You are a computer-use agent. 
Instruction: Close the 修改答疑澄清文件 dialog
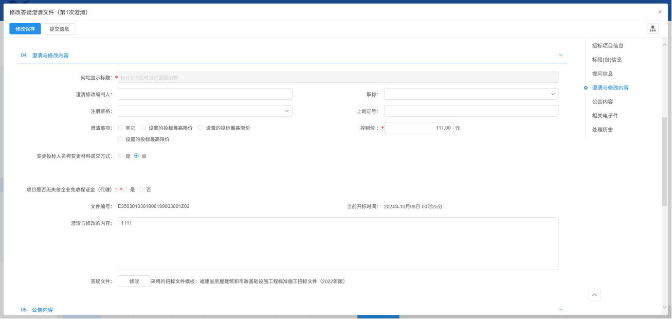click(660, 12)
